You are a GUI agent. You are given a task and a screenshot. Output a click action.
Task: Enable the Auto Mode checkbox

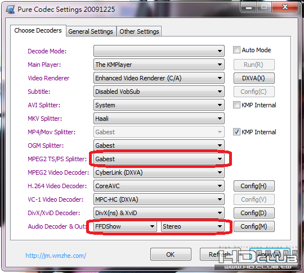(x=236, y=50)
